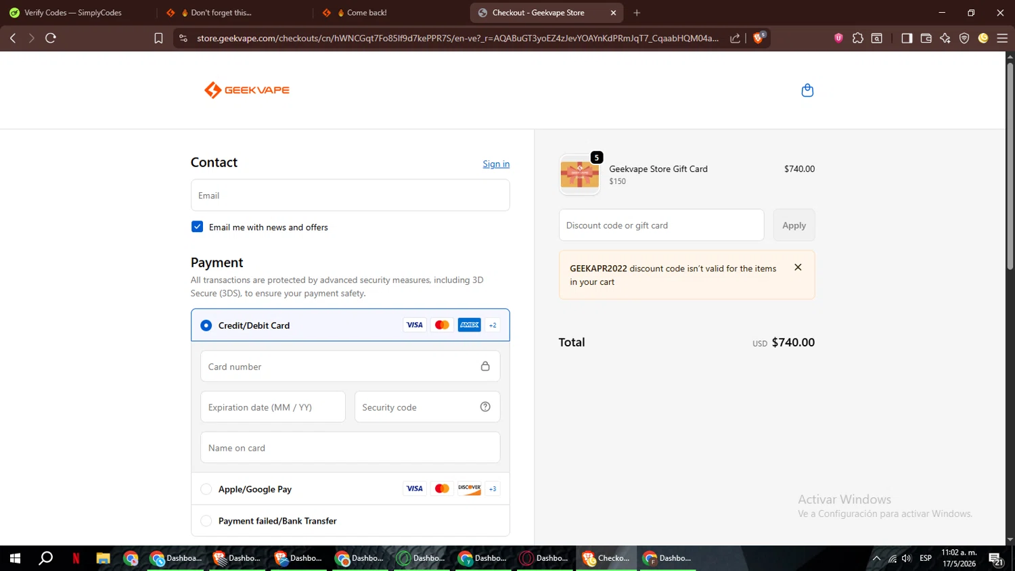Screen dimensions: 1015x571
Task: Click the Expiration date field
Action: point(273,407)
